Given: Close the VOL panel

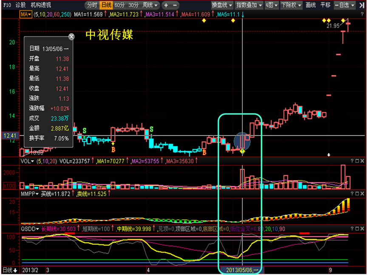Looking at the screenshot, I should (x=362, y=161).
